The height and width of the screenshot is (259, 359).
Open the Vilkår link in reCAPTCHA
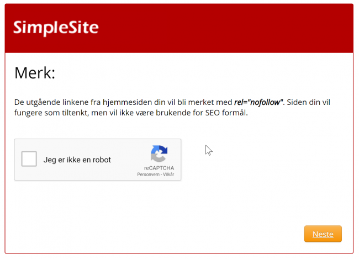168,175
